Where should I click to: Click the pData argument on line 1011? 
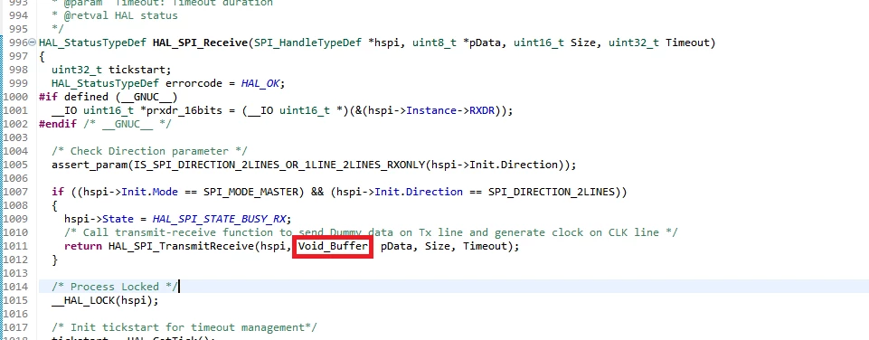tap(396, 246)
